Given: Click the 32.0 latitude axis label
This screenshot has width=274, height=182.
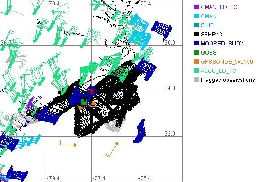Looking at the screenshot, I should click(x=170, y=133).
